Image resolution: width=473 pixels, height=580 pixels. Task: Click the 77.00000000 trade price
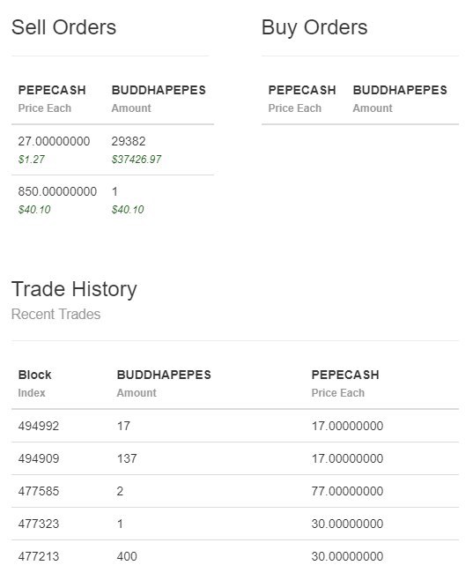347,491
